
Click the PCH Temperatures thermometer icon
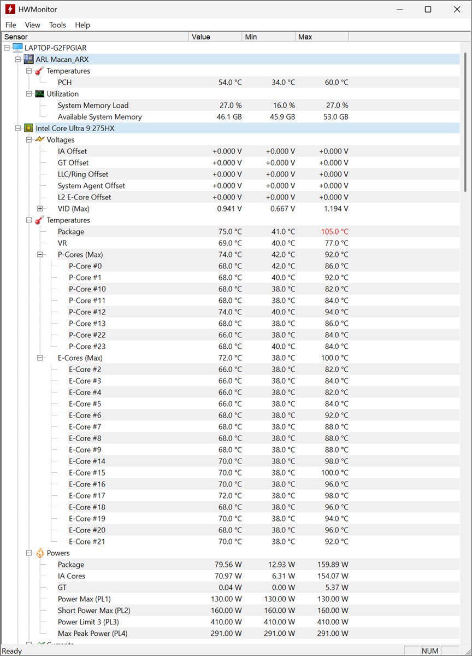tap(39, 71)
